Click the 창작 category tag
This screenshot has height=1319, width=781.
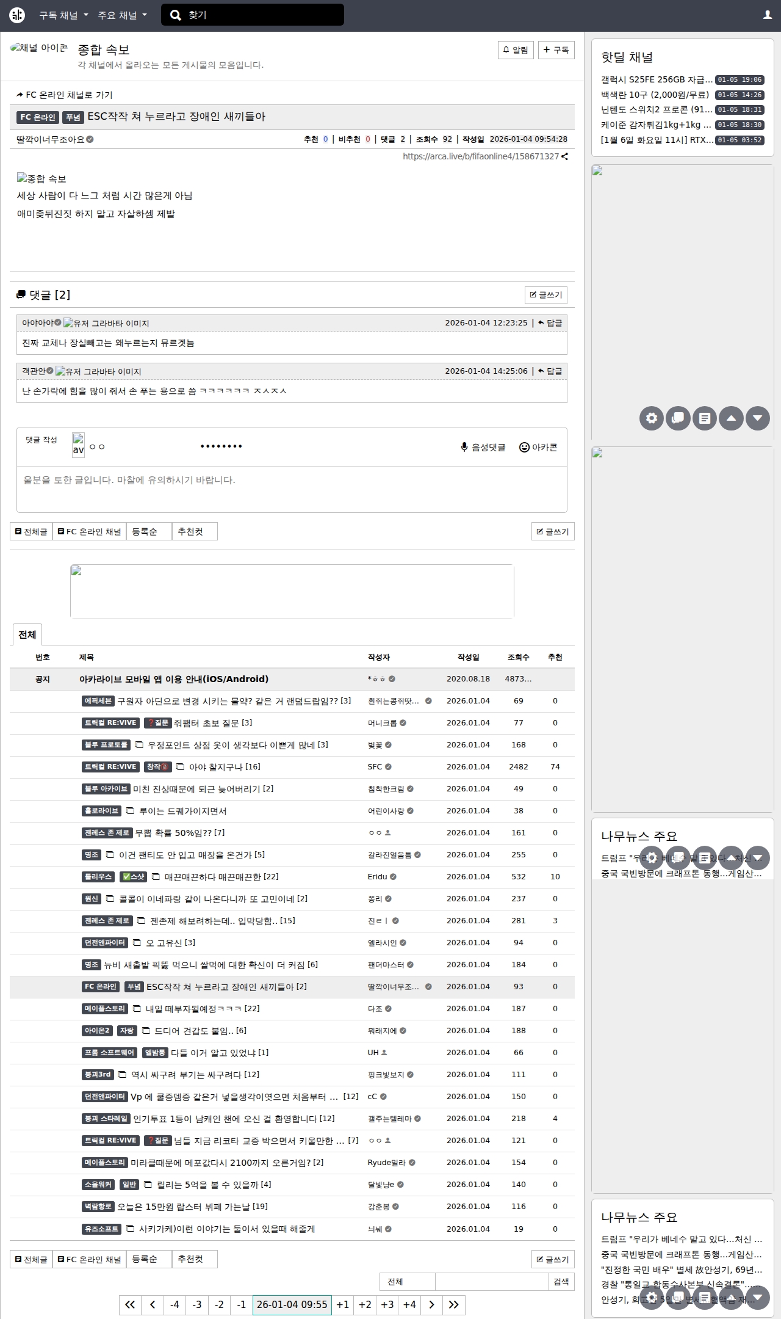pos(157,767)
